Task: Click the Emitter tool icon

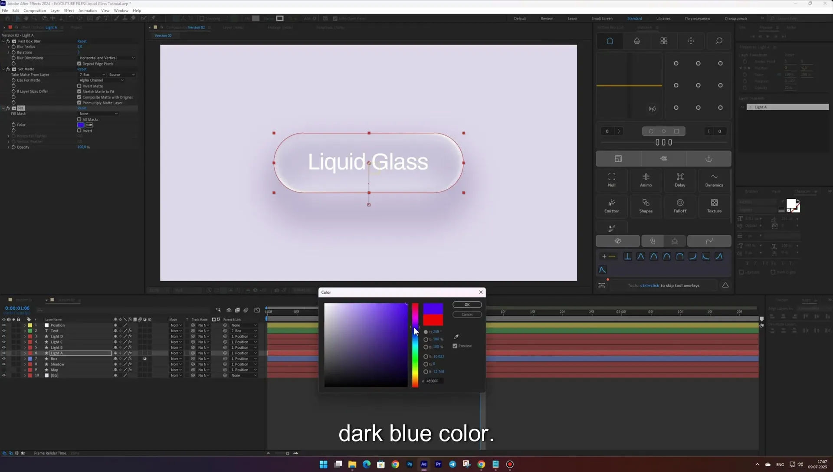Action: (612, 206)
